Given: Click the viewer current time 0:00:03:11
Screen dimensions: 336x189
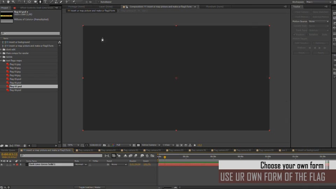Looking at the screenshot, I should (96, 145).
